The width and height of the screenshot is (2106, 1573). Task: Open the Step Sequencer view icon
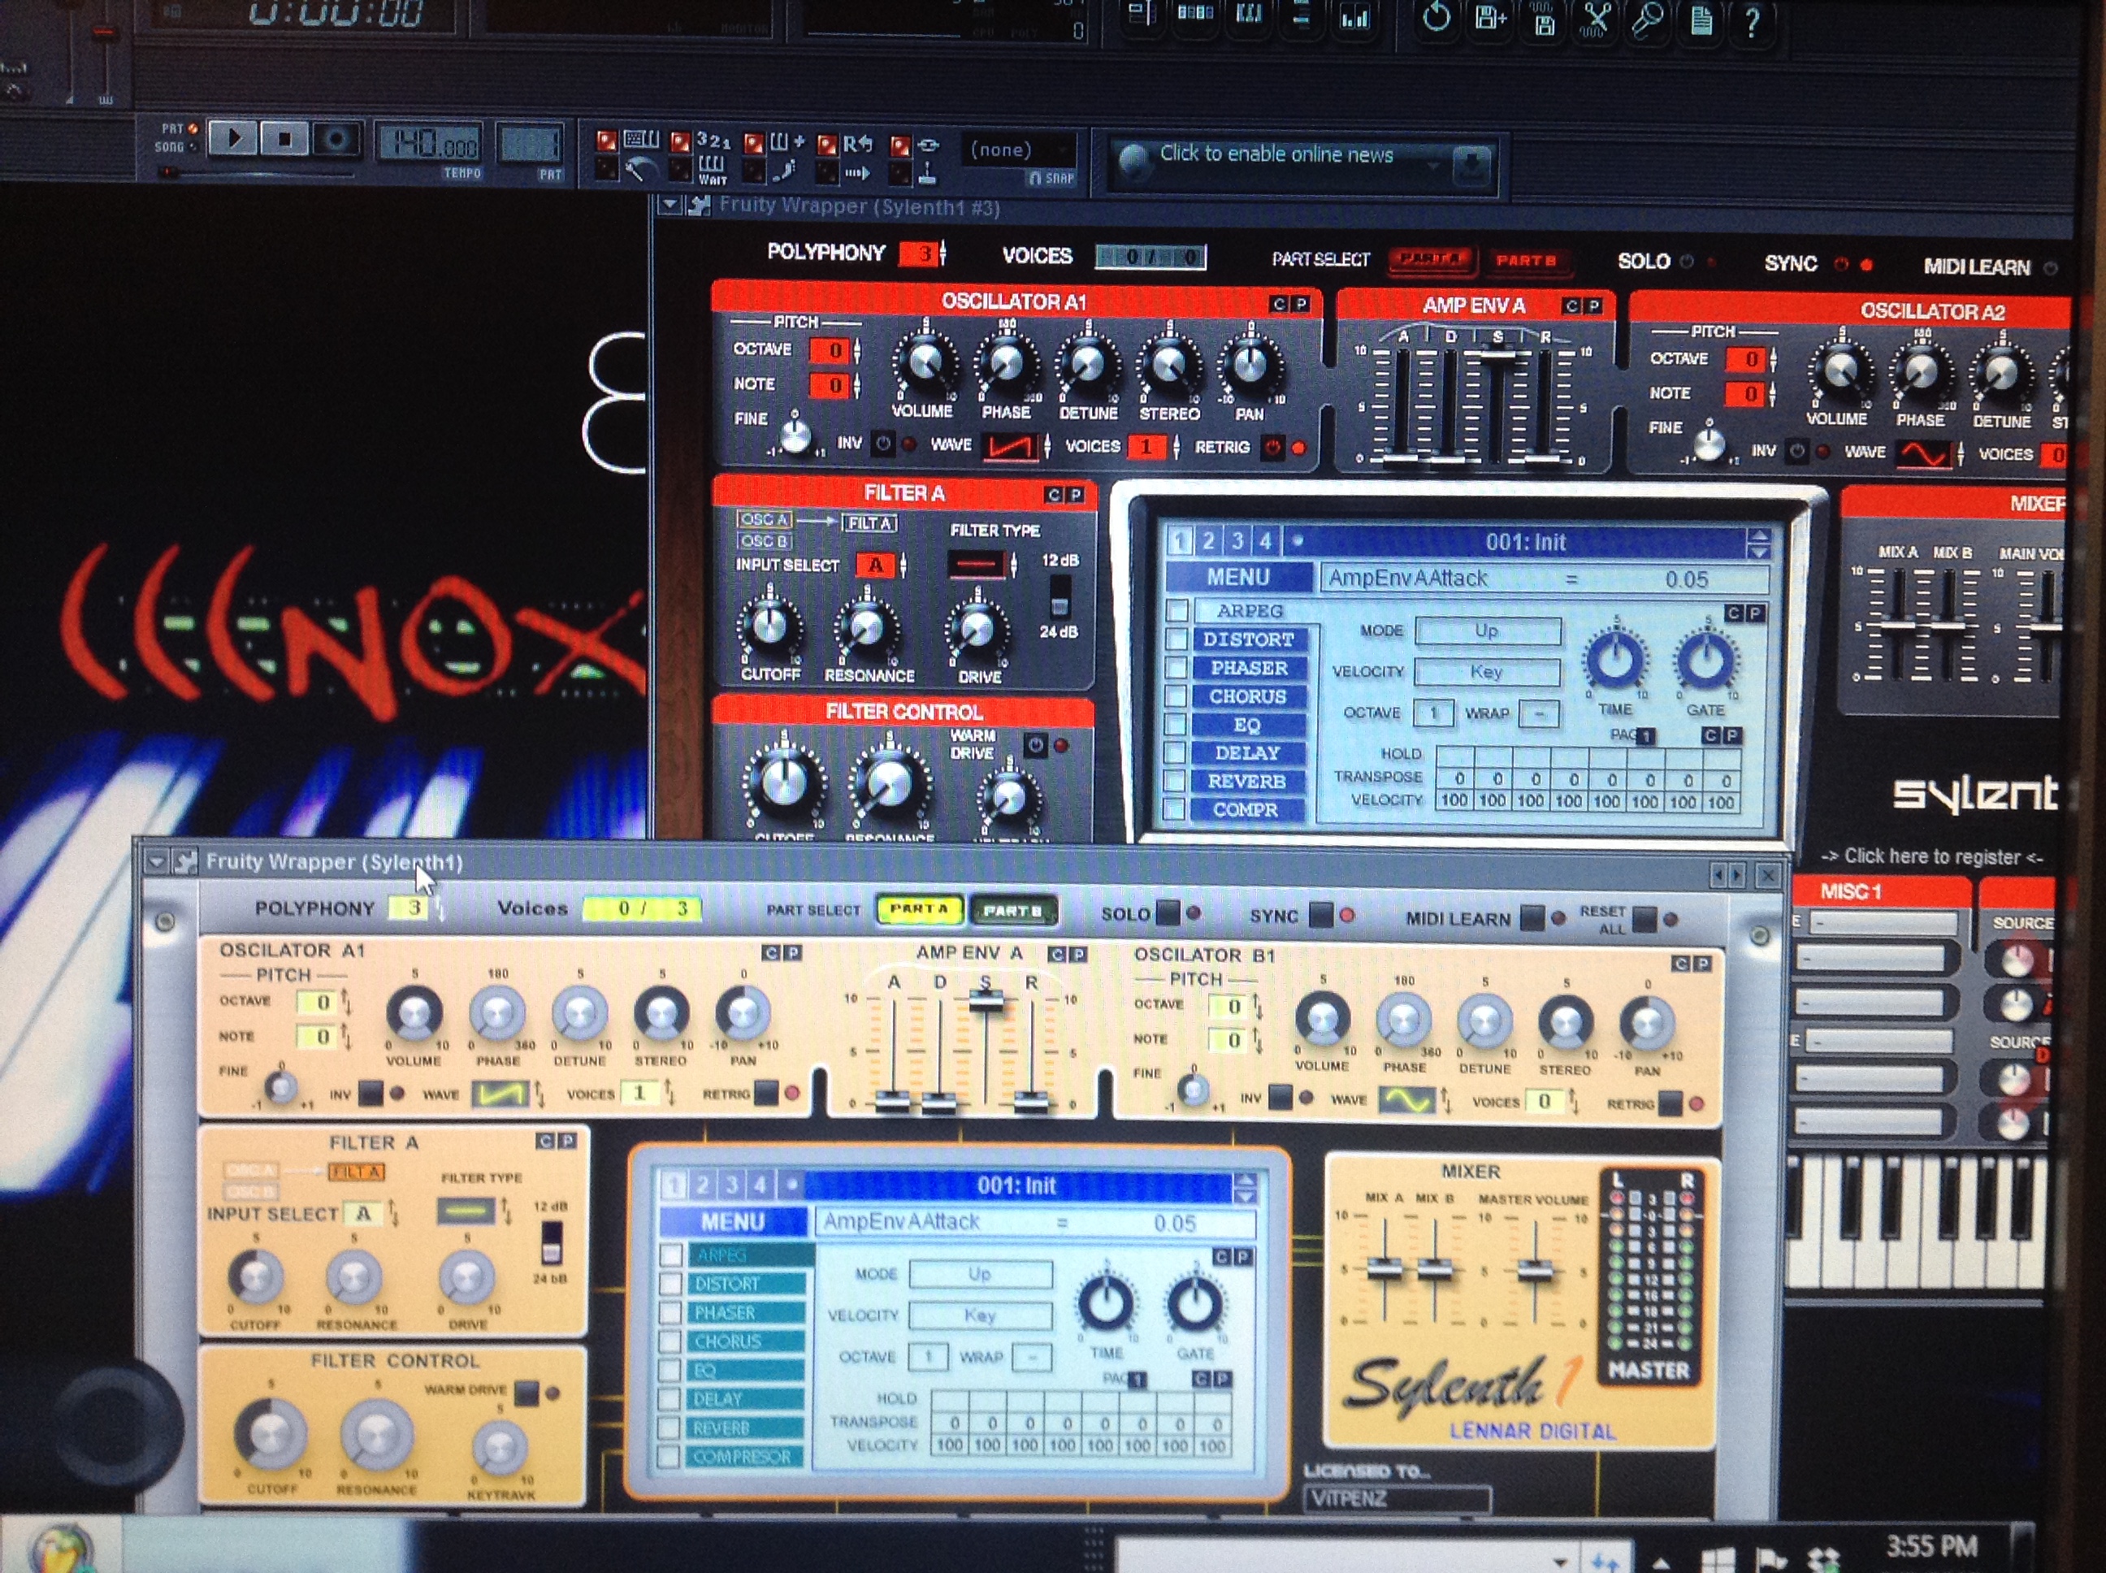pyautogui.click(x=1195, y=15)
